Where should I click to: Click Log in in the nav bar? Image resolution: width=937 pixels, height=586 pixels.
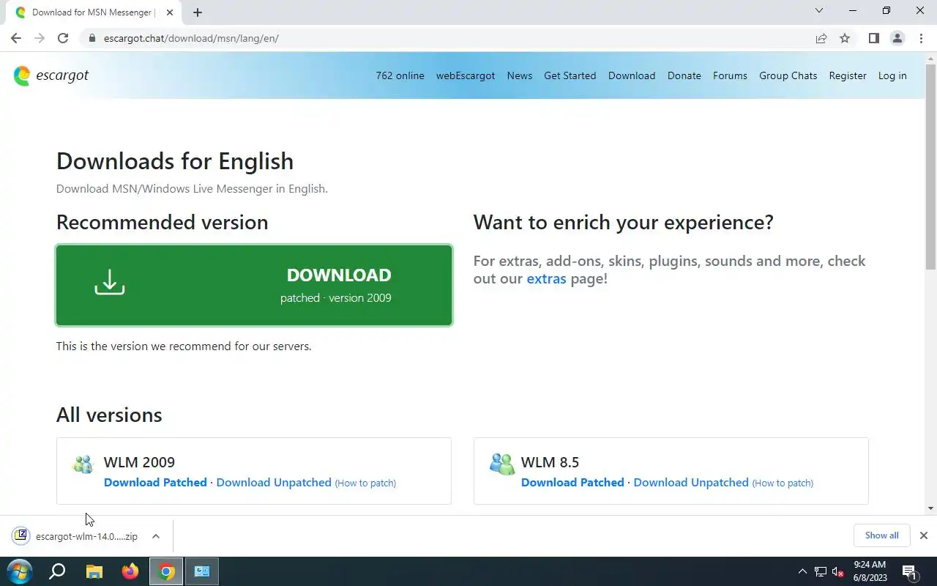click(892, 75)
